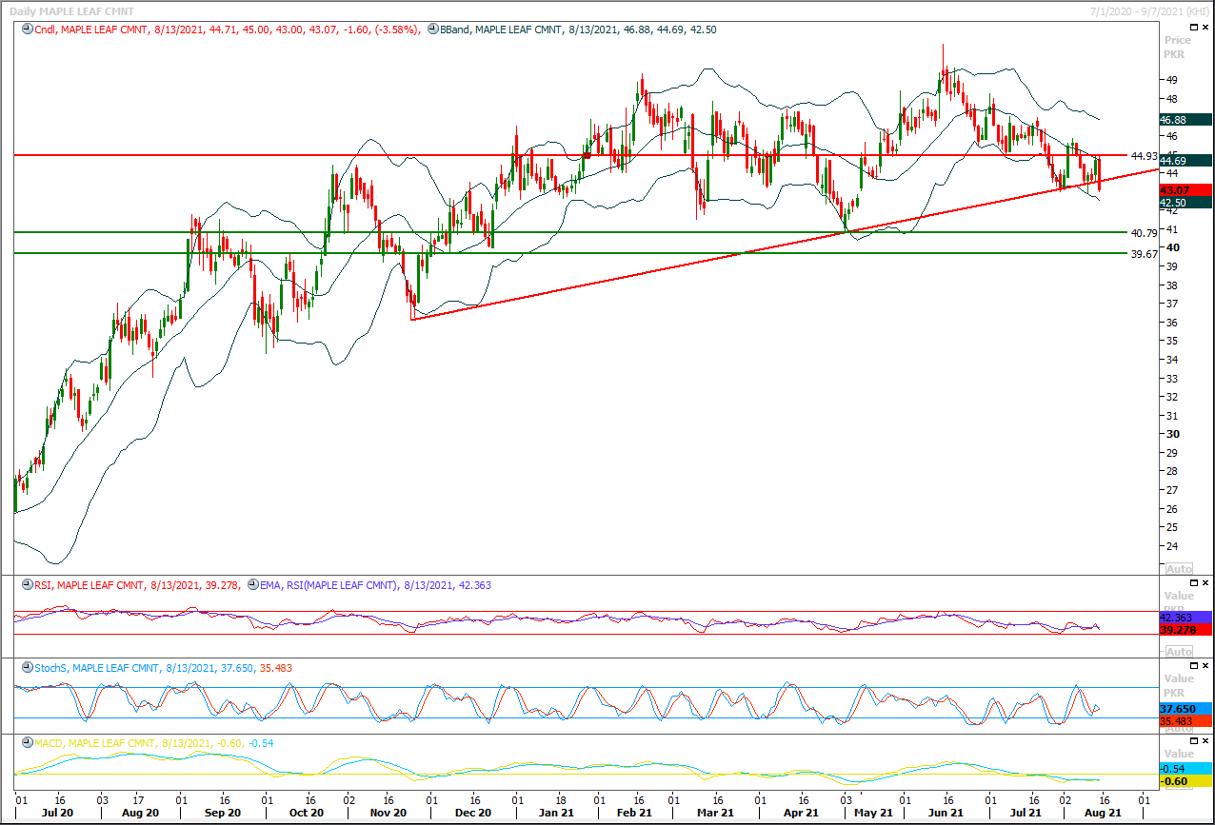Screen dimensions: 1215x825
Task: Click the clock icon beside Cndl legend
Action: point(26,29)
